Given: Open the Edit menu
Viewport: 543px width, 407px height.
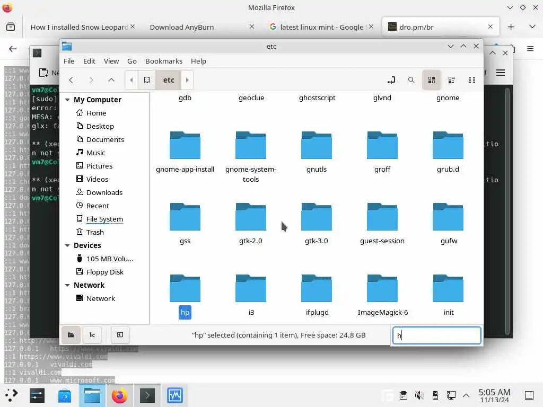Looking at the screenshot, I should (x=89, y=61).
